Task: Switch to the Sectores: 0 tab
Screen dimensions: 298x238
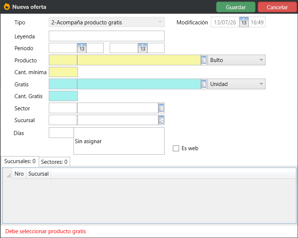Action: (x=54, y=162)
